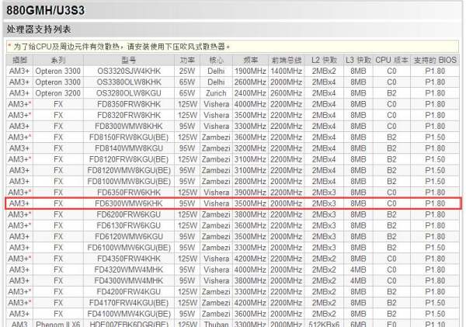Screen dimensions: 466x327
Task: Select model cell OS3280OLW8KGU
Action: 129,93
